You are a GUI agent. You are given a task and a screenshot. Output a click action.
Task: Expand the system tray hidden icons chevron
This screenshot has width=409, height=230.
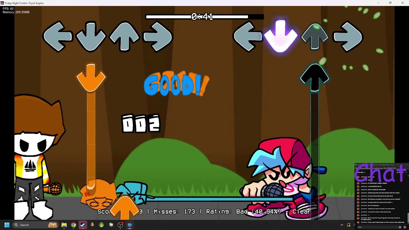pos(342,225)
